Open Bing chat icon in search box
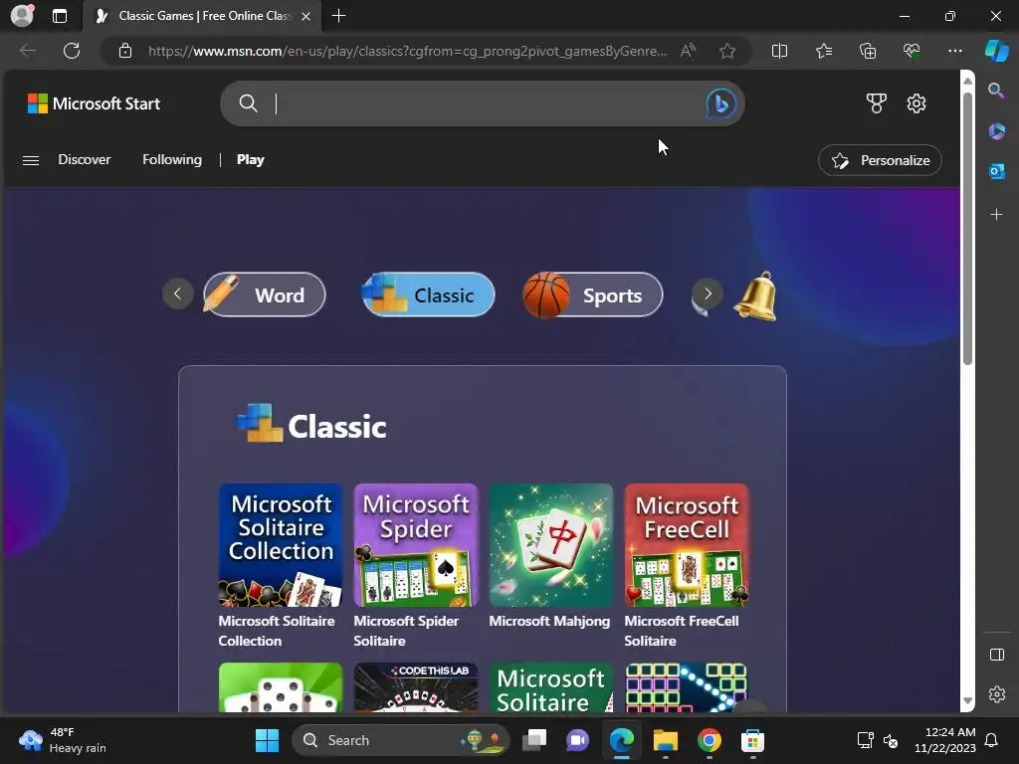The height and width of the screenshot is (764, 1019). 720,103
